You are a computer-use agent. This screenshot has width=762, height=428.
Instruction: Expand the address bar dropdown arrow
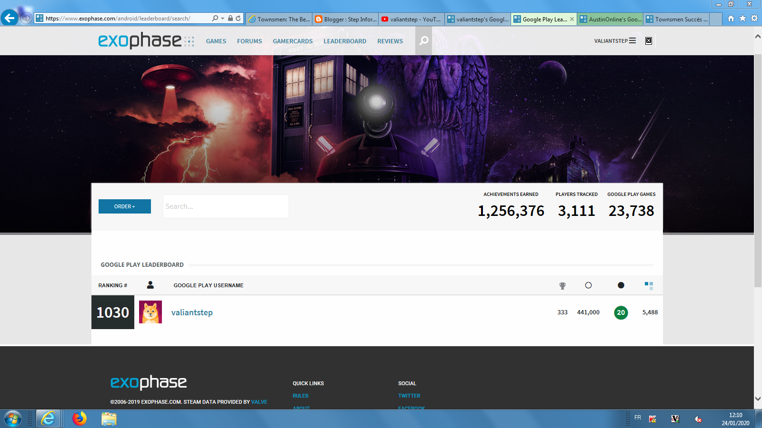(222, 18)
